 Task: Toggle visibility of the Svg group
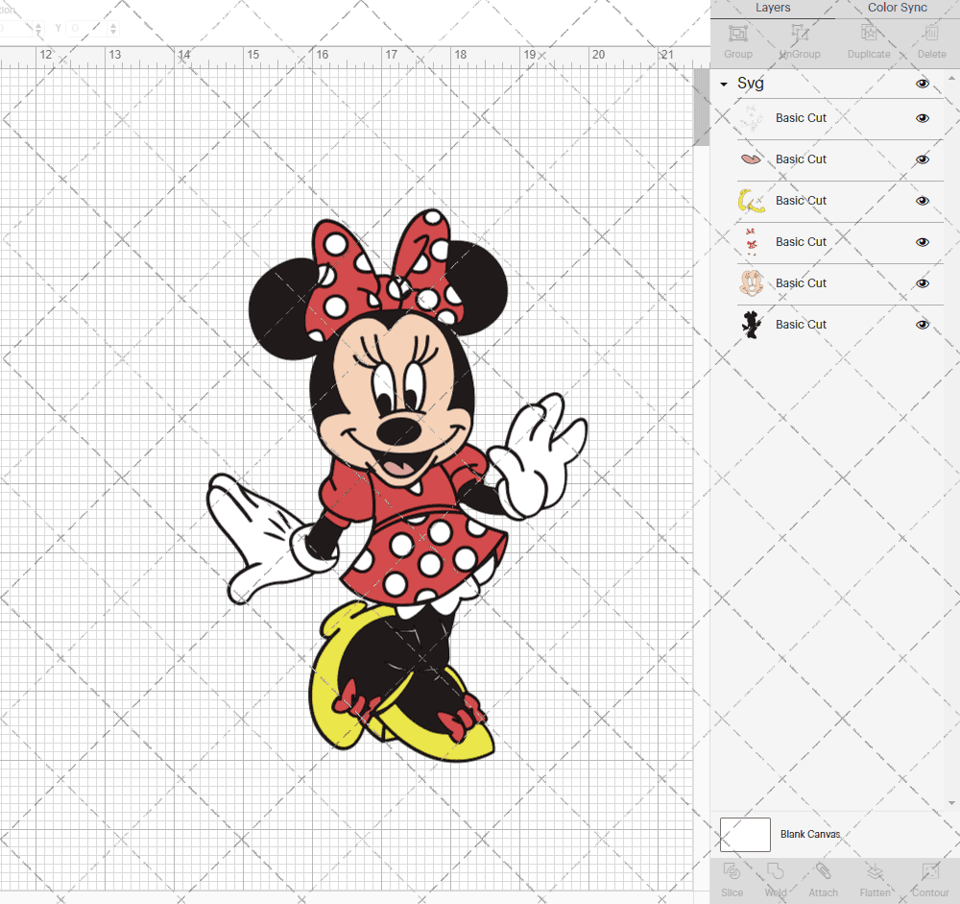point(923,84)
